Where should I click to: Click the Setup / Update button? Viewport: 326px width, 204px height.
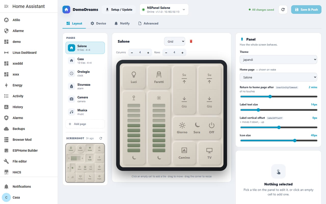[119, 9]
